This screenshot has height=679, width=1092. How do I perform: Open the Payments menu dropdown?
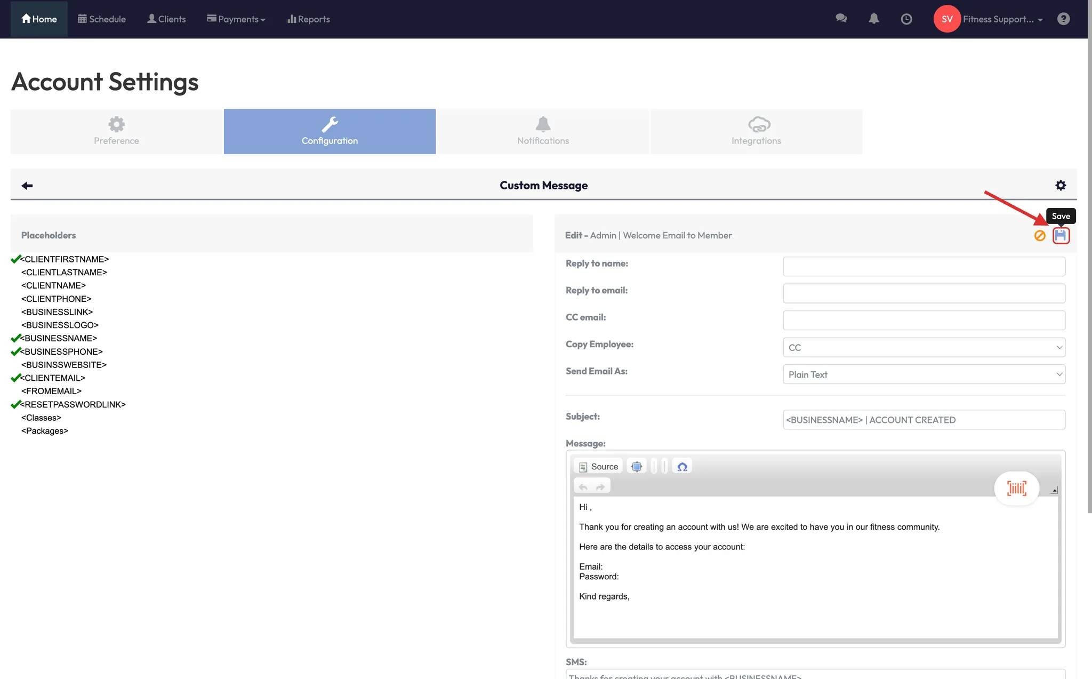(x=236, y=19)
